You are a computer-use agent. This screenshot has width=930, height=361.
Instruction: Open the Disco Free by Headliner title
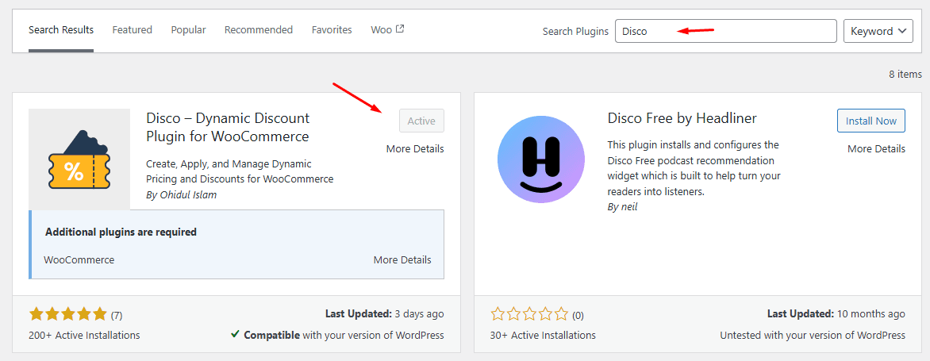click(x=682, y=118)
